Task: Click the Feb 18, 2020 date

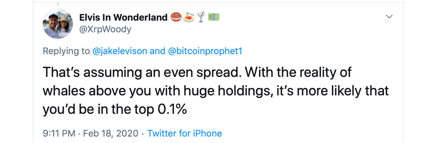Action: 111,134
